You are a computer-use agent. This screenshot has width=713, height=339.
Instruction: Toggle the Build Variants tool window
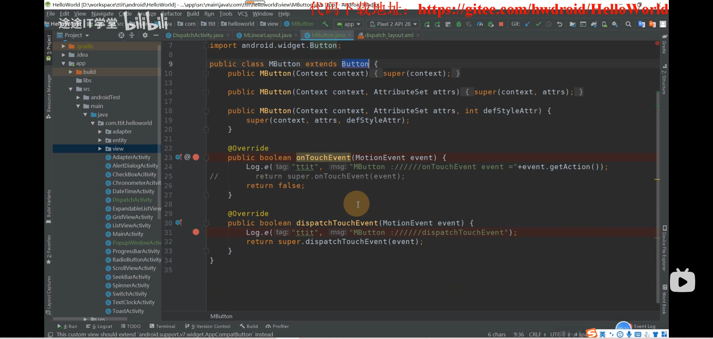tap(49, 206)
